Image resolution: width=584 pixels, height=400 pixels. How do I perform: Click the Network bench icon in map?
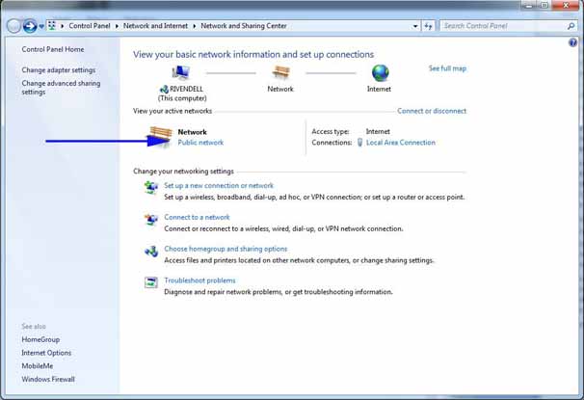(x=280, y=72)
